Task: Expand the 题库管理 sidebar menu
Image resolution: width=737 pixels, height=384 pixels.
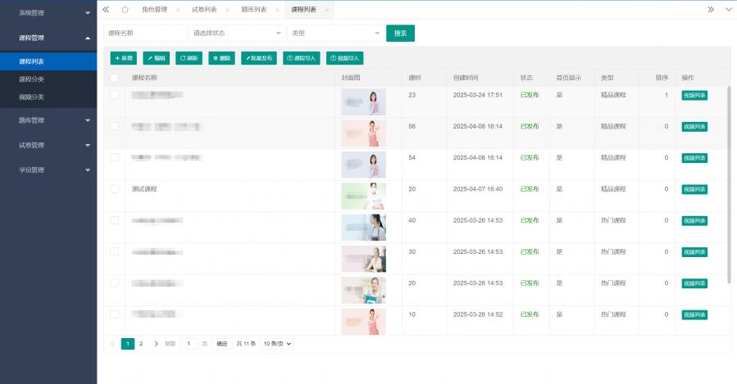Action: [48, 120]
